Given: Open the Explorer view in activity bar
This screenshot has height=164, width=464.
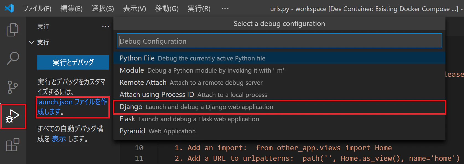Looking at the screenshot, I should pyautogui.click(x=12, y=30).
